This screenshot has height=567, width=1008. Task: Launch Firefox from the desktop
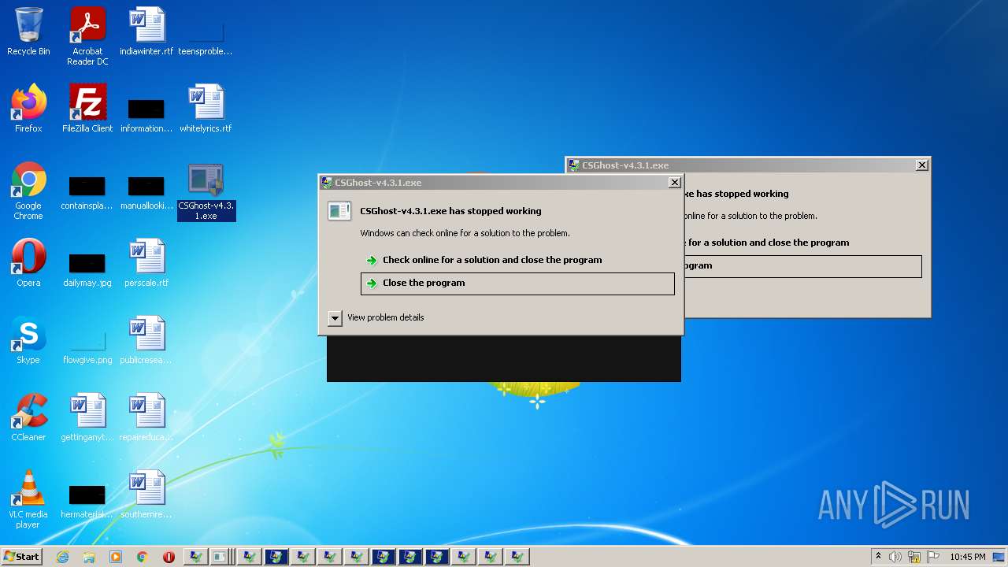point(28,109)
